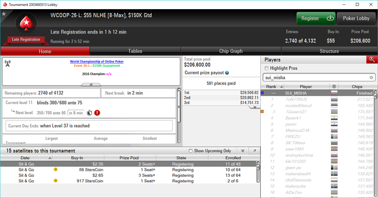Switch to the Home tab
378x198 pixels.
coord(45,51)
